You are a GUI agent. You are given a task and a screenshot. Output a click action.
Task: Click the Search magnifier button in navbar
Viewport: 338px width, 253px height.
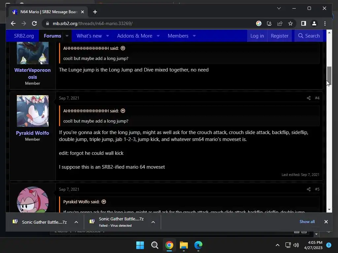[x=309, y=36]
